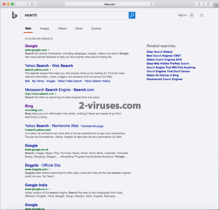Click the Yahoo Images sublink
Viewport: 219px width, 210px height.
tap(51, 81)
